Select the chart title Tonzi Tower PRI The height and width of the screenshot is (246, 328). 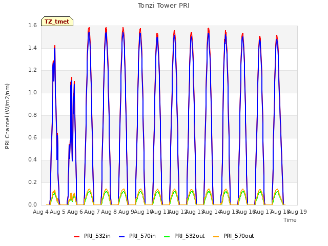tap(163, 6)
